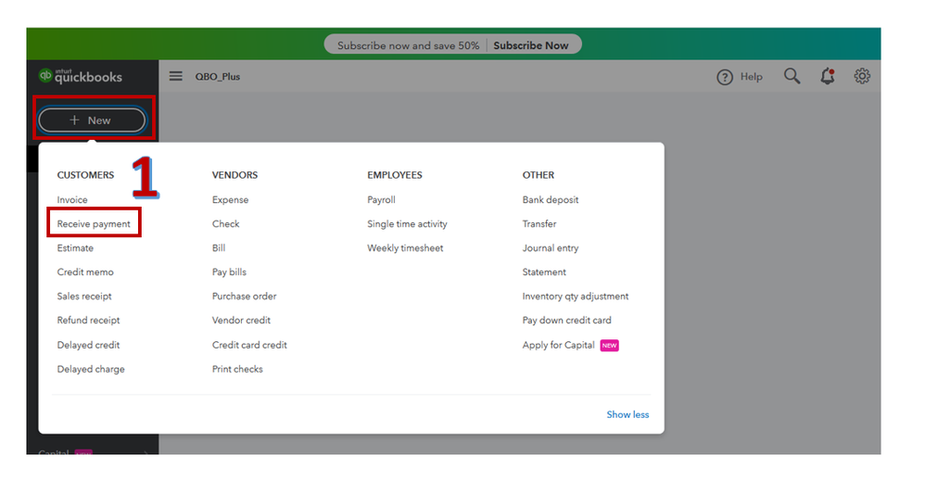925x481 pixels.
Task: Click the QuickBooks logo
Action: 81,76
